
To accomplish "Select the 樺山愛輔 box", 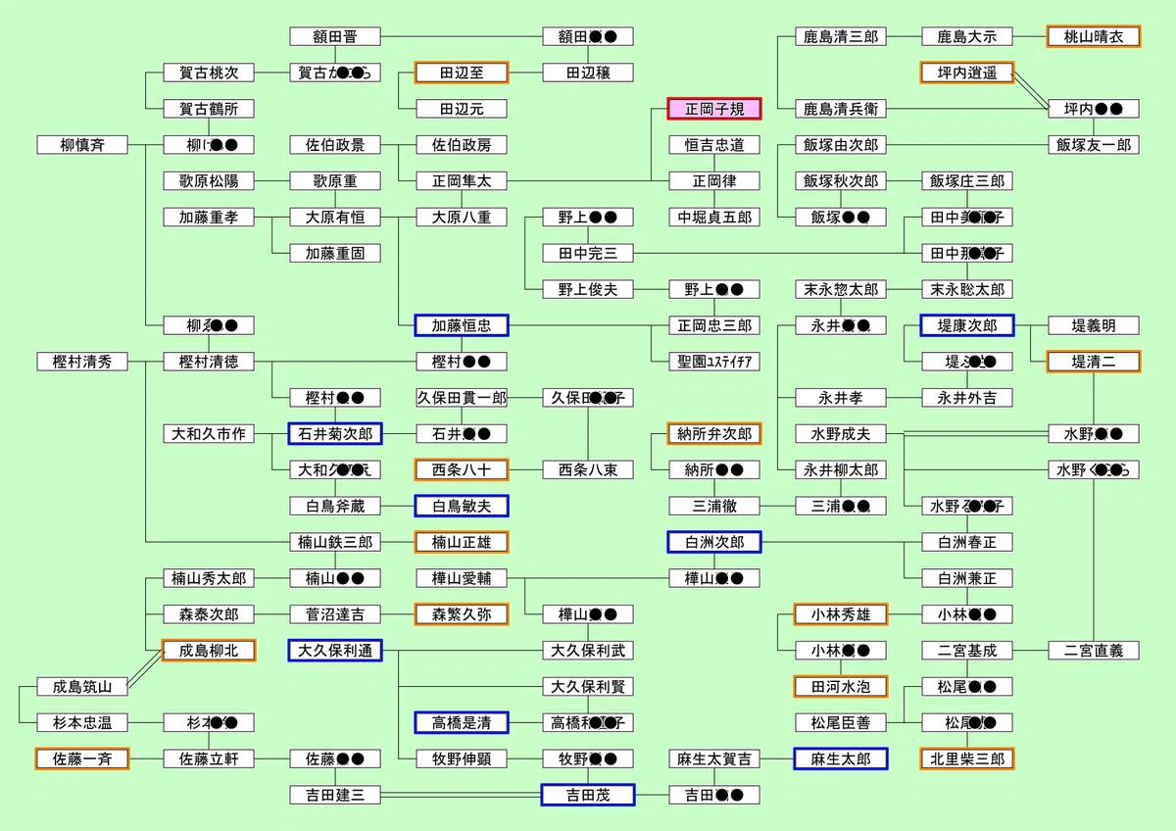I will [x=462, y=580].
